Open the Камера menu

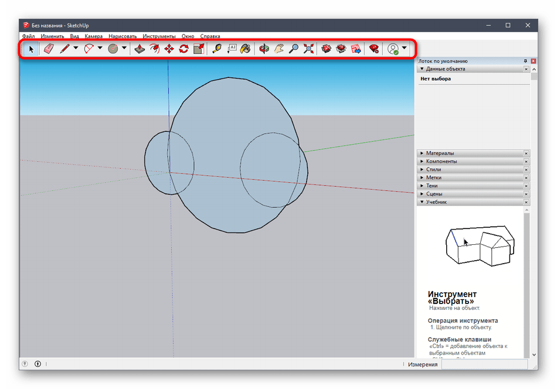click(x=93, y=36)
